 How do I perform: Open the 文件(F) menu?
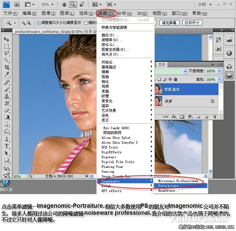pyautogui.click(x=11, y=13)
